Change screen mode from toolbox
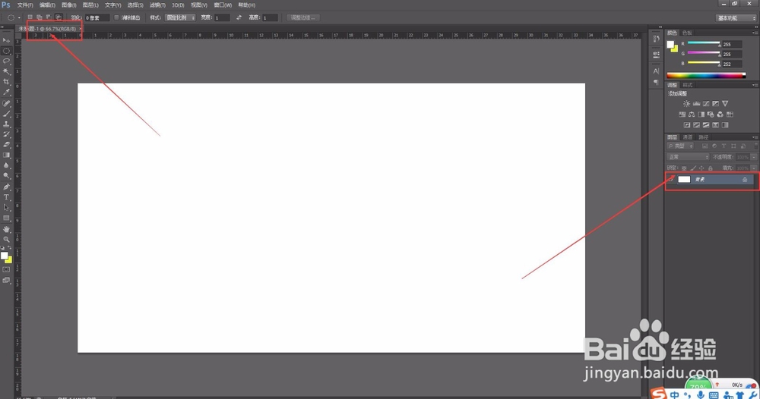Image resolution: width=760 pixels, height=399 pixels. 6,281
